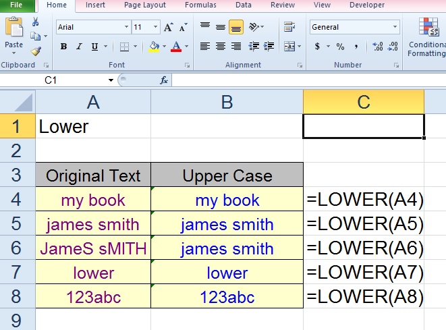
Task: Open the Arial font name dropdown
Action: coord(126,28)
